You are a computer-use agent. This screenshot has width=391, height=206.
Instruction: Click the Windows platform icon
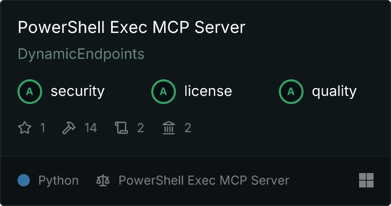tap(366, 180)
